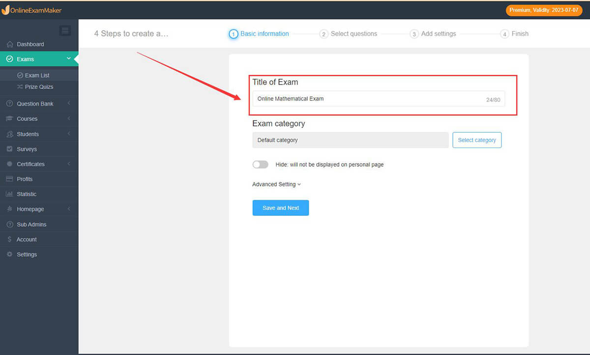Image resolution: width=590 pixels, height=355 pixels.
Task: Click the Select category button
Action: point(476,140)
